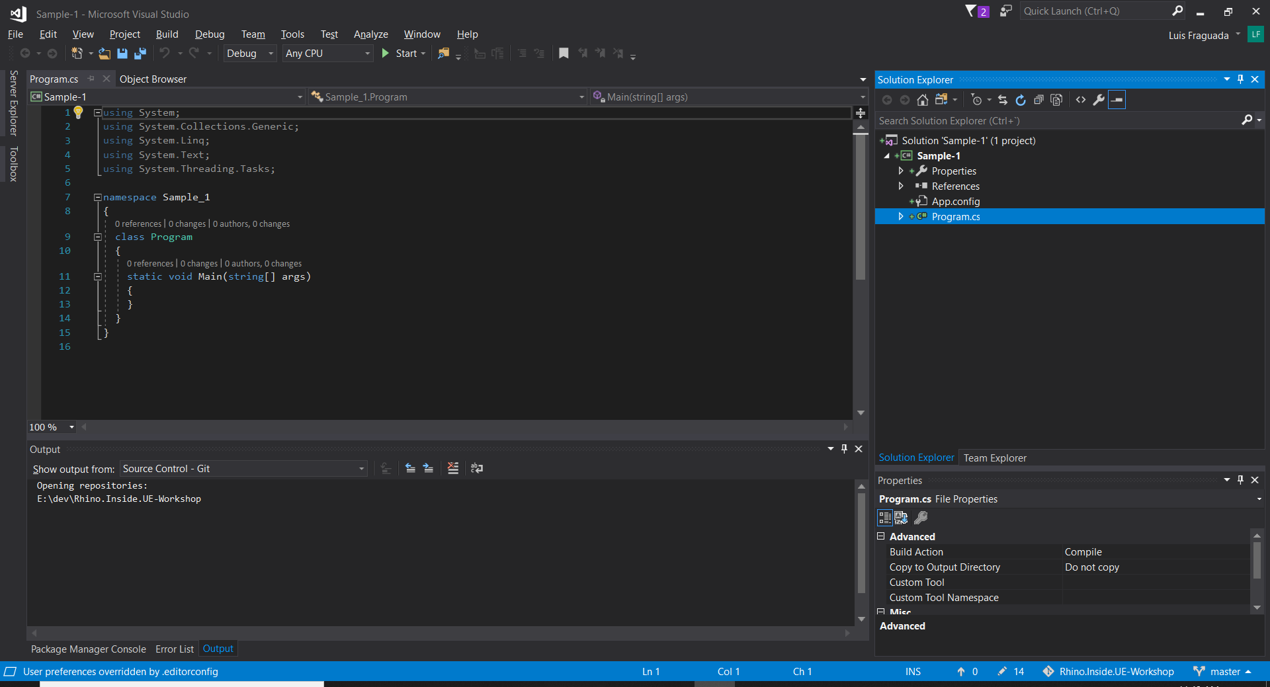The height and width of the screenshot is (687, 1270).
Task: Pin the Program.cs tab
Action: coord(91,79)
